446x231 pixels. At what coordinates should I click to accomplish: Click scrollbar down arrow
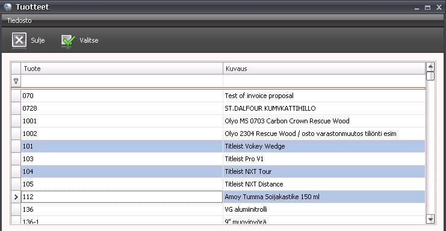(x=430, y=219)
